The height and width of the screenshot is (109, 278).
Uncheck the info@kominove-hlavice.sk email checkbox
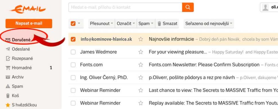(73, 39)
